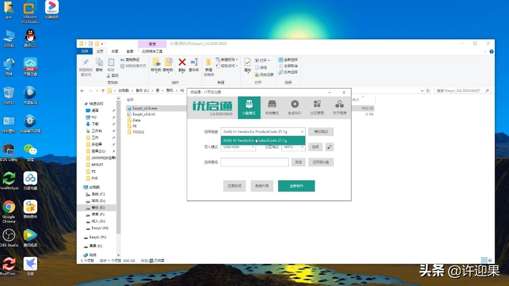Go up one folder level in Explorer
Viewport: 509px width, 286px height.
[102, 91]
